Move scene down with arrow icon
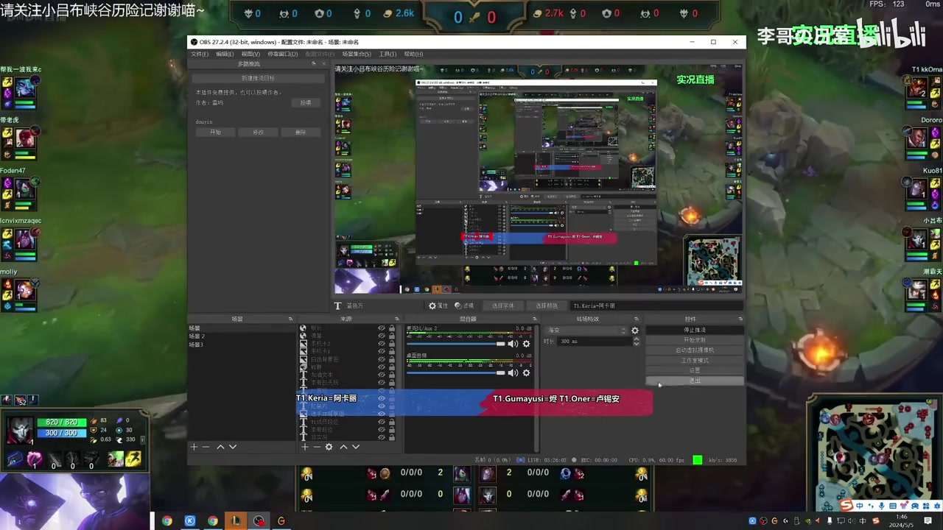The height and width of the screenshot is (530, 943). 233,447
